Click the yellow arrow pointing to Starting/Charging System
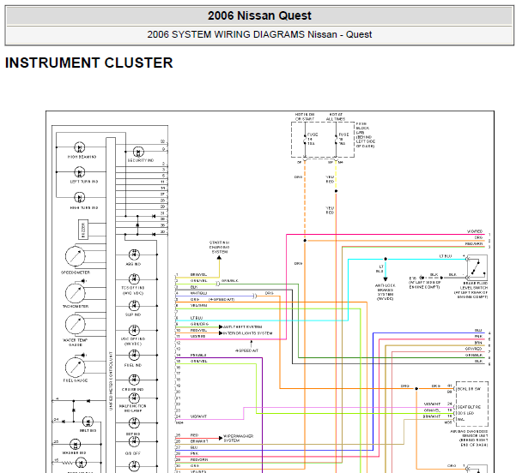 click(x=219, y=258)
